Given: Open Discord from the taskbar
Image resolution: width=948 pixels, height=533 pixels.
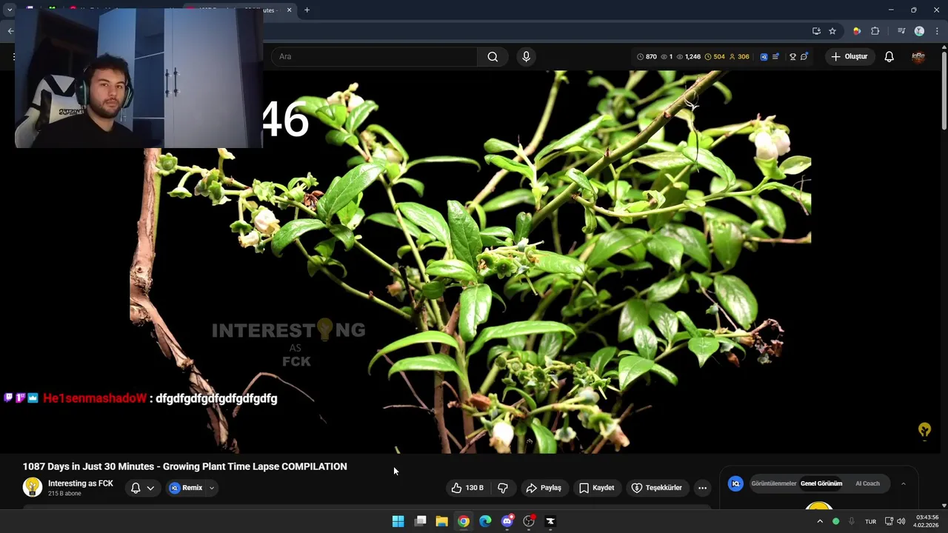Looking at the screenshot, I should tap(507, 521).
